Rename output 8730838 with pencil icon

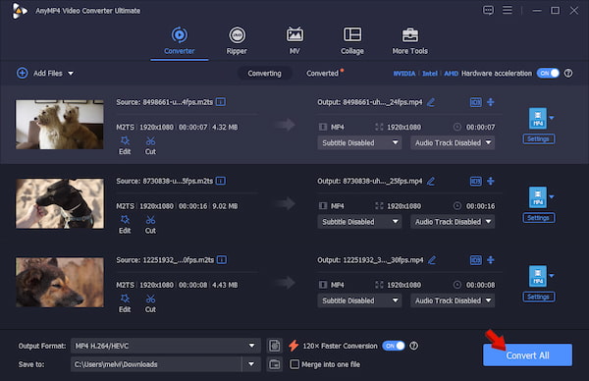click(431, 181)
